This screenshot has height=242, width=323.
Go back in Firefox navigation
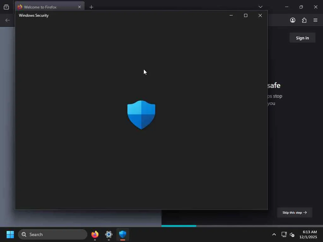click(x=8, y=20)
